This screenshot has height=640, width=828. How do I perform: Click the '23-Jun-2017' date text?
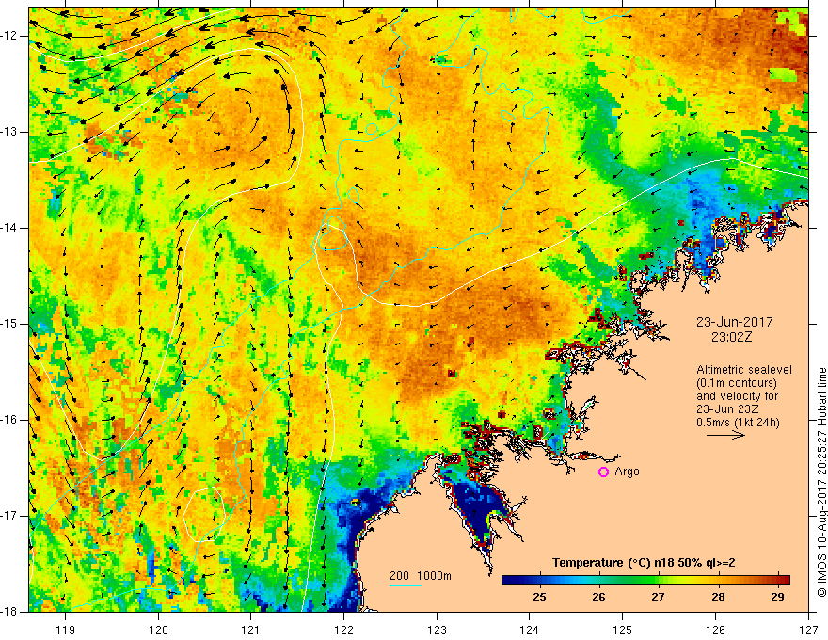[x=735, y=322]
